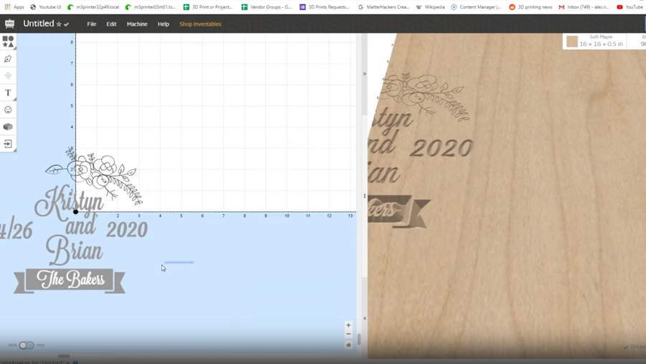Select the Kristyn text on canvas
The height and width of the screenshot is (364, 646).
(x=69, y=202)
